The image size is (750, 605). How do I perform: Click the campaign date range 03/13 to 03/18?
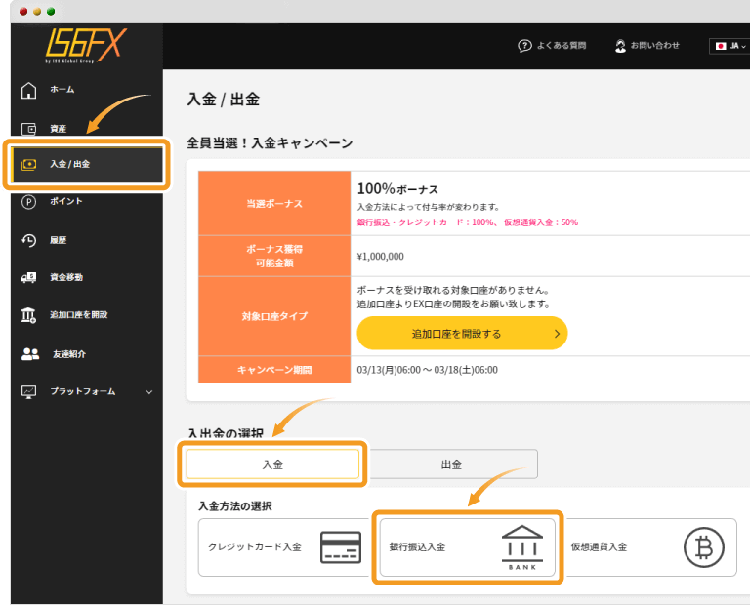tap(427, 370)
